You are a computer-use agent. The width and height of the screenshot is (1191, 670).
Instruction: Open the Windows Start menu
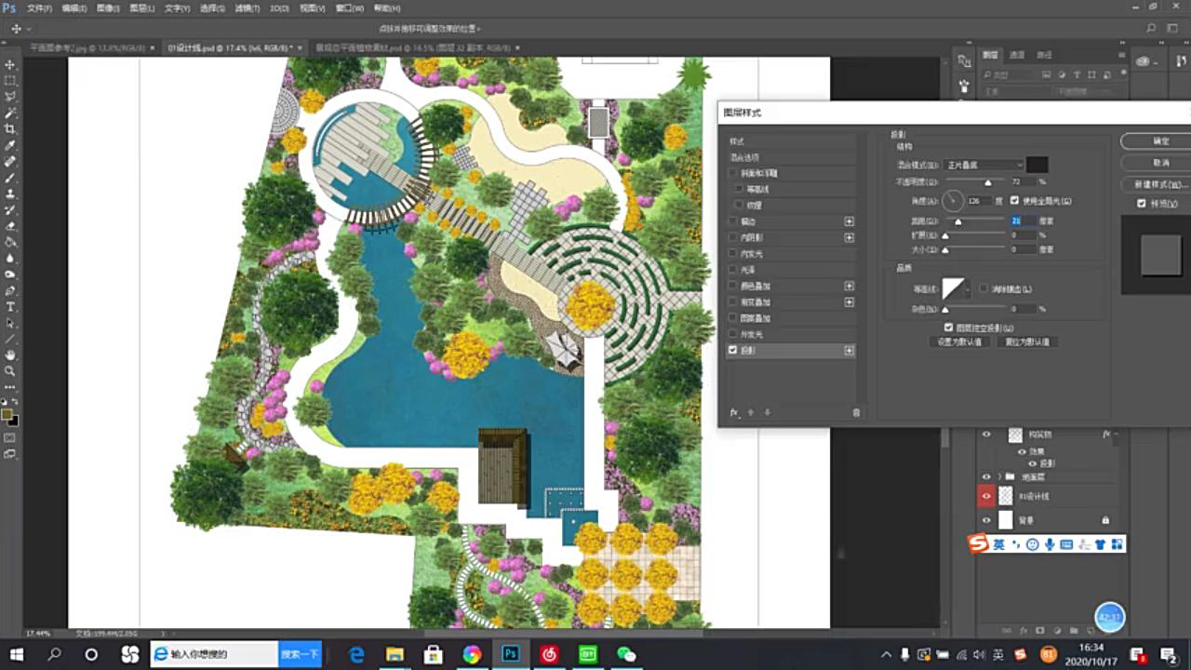pyautogui.click(x=16, y=654)
